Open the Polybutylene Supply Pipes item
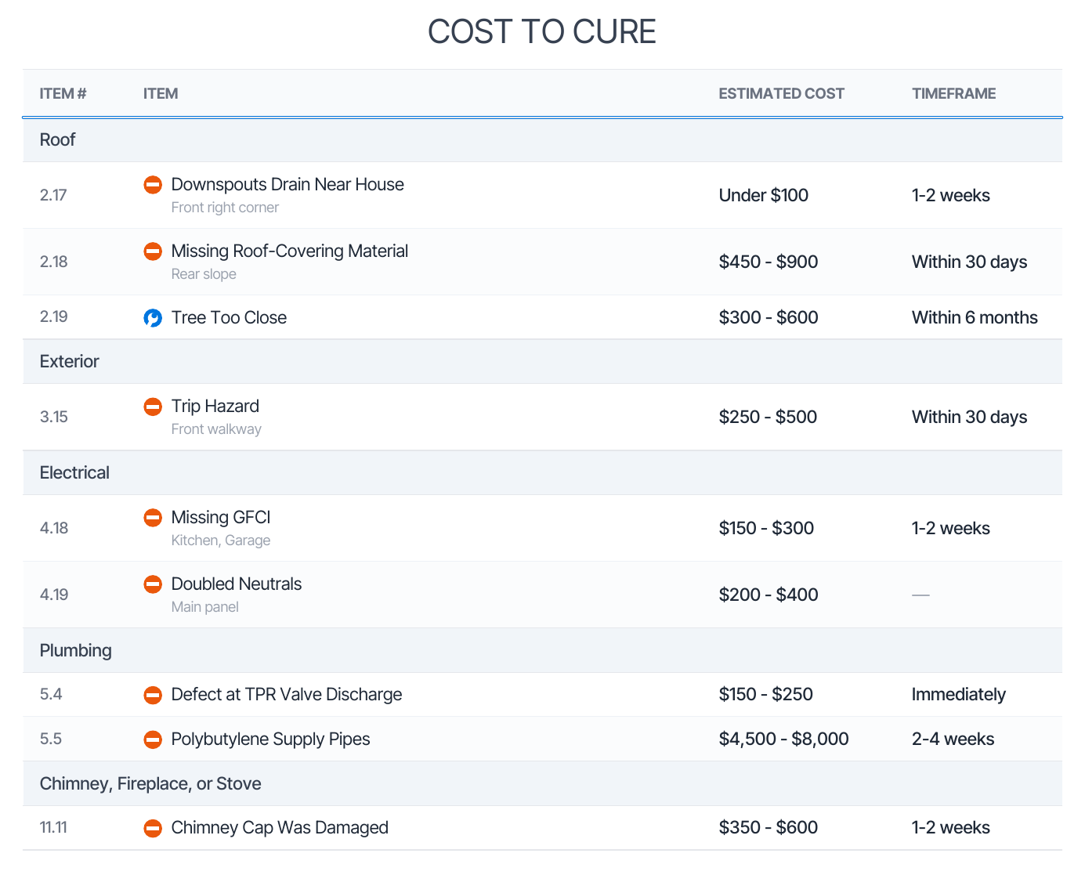The width and height of the screenshot is (1085, 875). click(270, 739)
